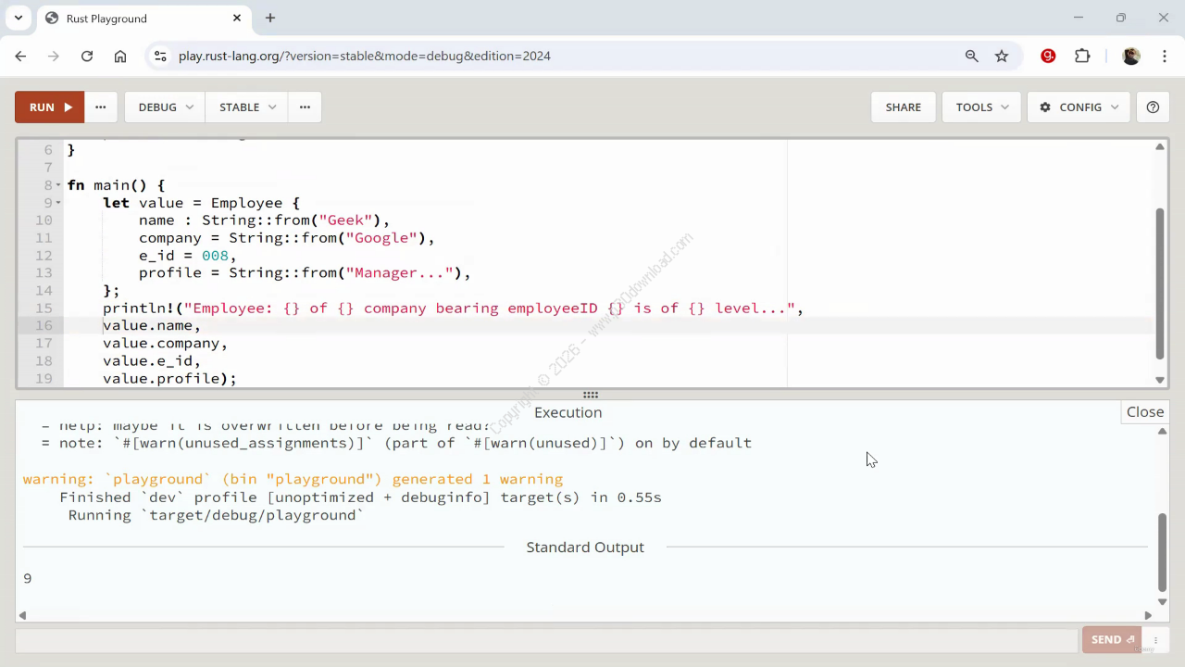Bookmark this page with star icon
This screenshot has height=667, width=1185.
1002,56
